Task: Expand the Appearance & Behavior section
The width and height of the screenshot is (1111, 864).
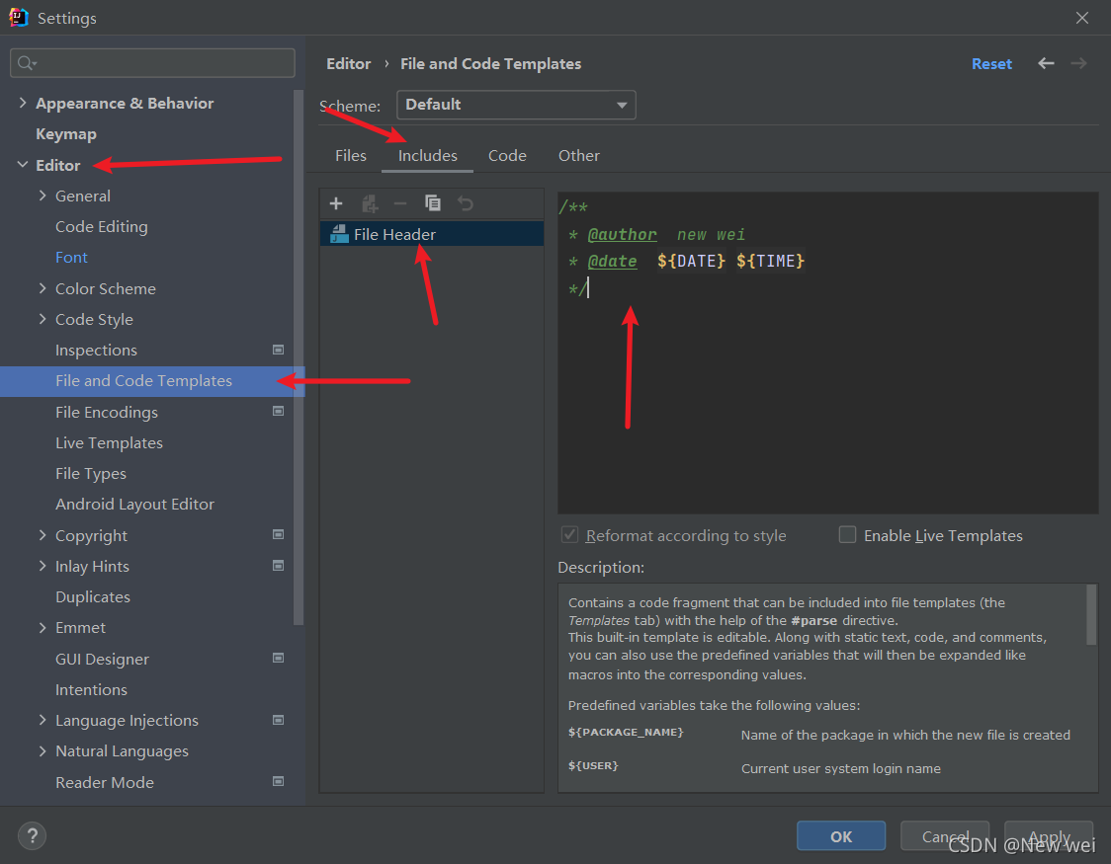Action: (x=23, y=103)
